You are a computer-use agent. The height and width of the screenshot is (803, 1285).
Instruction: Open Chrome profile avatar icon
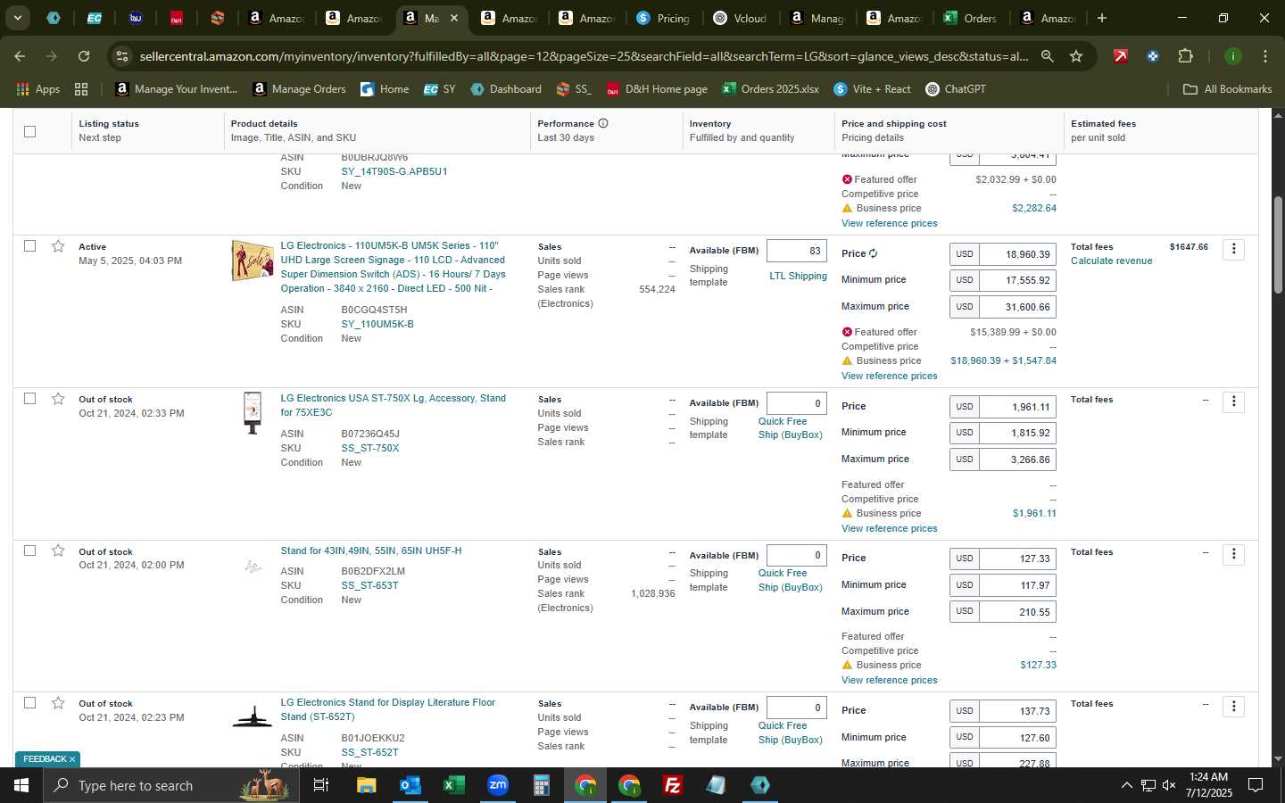pyautogui.click(x=1232, y=56)
